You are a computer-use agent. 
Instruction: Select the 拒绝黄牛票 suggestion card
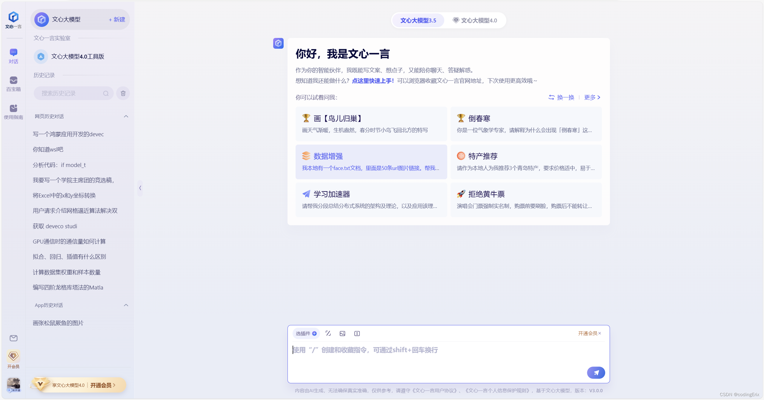pyautogui.click(x=526, y=200)
